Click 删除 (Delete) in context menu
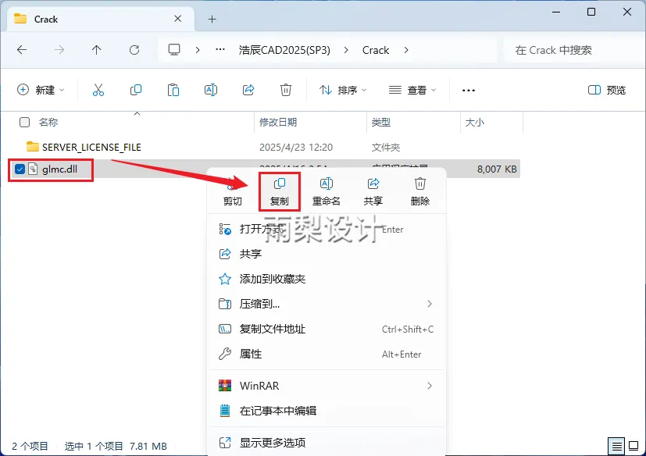646x456 pixels. point(419,191)
